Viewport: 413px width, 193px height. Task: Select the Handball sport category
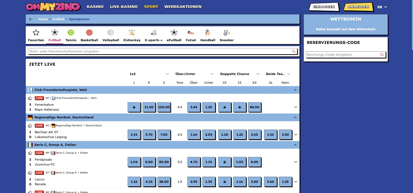click(x=208, y=36)
